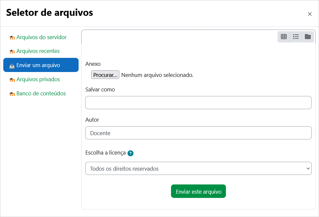Expand the license dropdown Todos os direitos reservados
Viewport: 319px width, 217px height.
tap(198, 168)
